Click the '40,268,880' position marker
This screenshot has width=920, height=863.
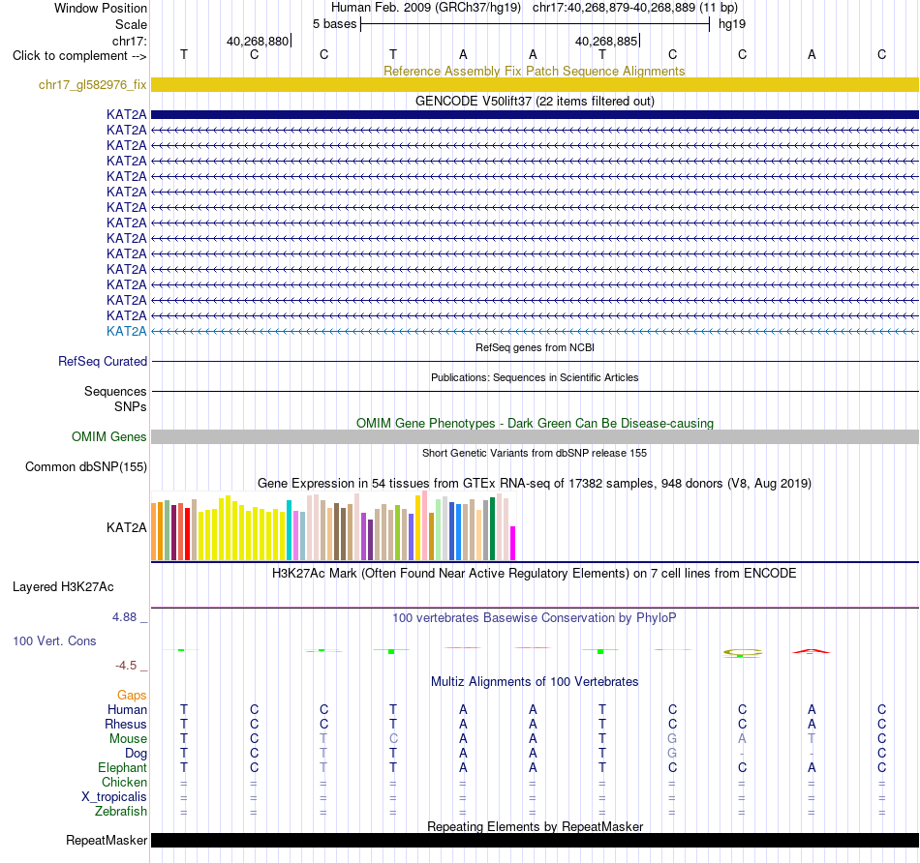pyautogui.click(x=259, y=41)
